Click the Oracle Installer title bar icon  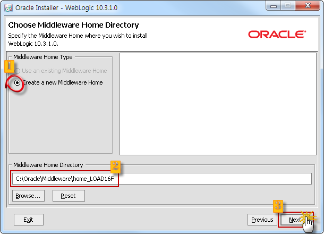click(8, 8)
